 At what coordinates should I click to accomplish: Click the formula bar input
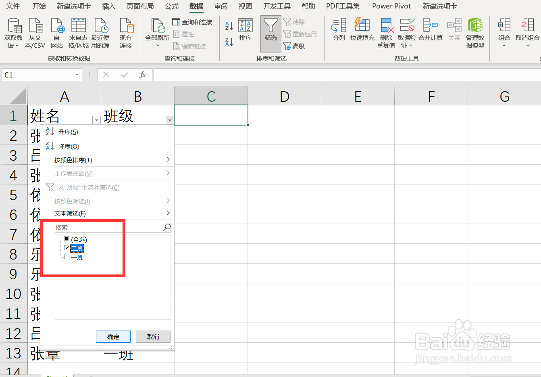[347, 75]
